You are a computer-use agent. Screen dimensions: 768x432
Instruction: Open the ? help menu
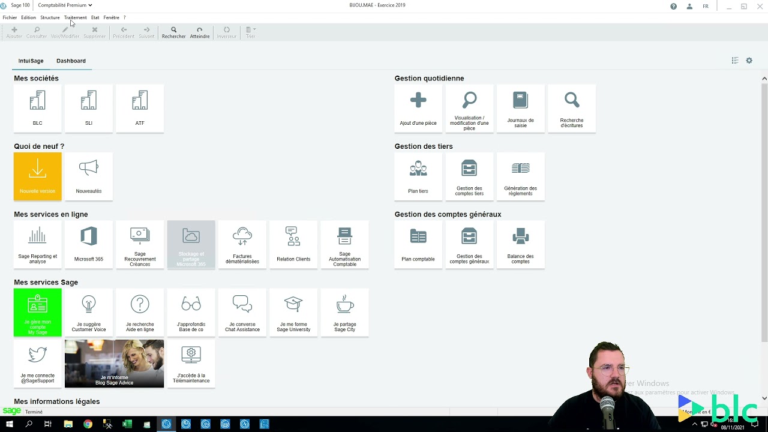(x=124, y=17)
